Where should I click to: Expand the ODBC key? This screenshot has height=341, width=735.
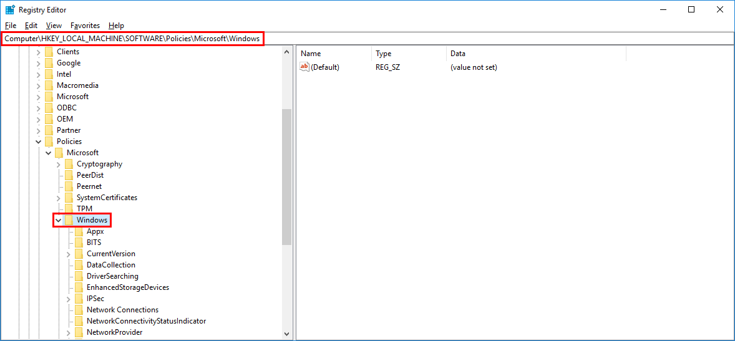click(x=39, y=108)
